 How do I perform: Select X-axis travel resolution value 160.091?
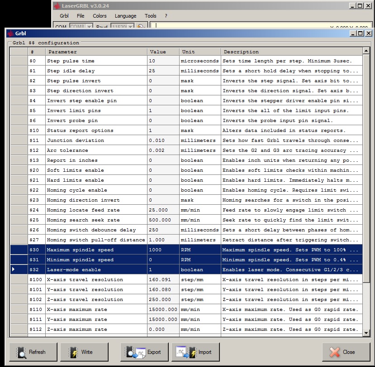163,280
